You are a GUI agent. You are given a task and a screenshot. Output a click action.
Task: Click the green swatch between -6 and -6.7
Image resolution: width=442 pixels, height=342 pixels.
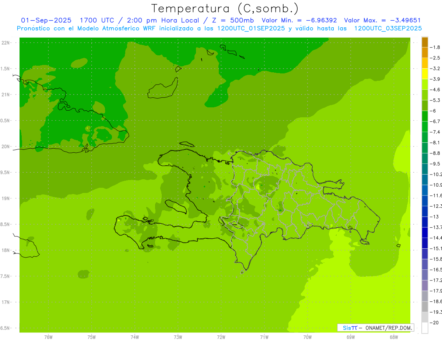tap(425, 116)
